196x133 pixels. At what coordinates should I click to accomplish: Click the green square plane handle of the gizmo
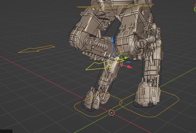[x=121, y=53]
